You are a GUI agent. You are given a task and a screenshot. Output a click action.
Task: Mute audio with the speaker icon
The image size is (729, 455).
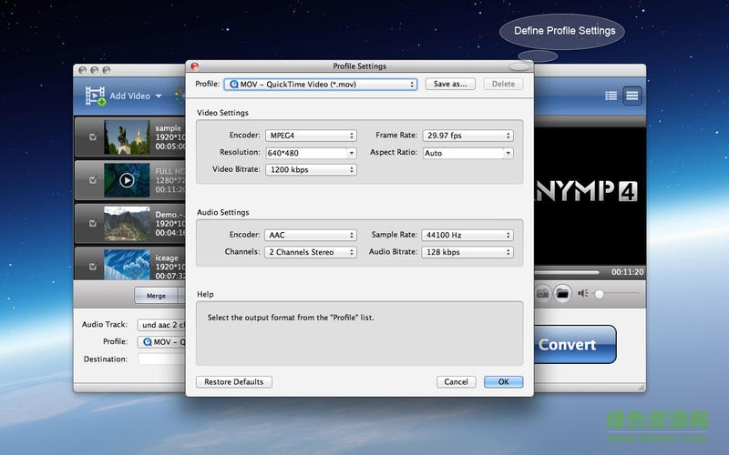pyautogui.click(x=584, y=293)
